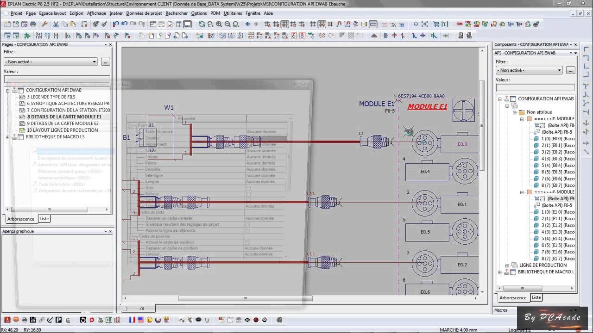The width and height of the screenshot is (593, 333).
Task: Click the /8 page tab at bottom
Action: (x=142, y=308)
